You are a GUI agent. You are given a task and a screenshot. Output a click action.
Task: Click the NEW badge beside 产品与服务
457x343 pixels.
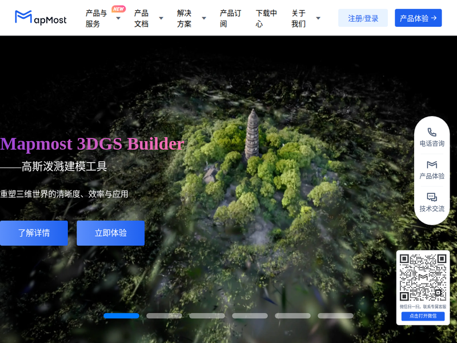pos(118,9)
